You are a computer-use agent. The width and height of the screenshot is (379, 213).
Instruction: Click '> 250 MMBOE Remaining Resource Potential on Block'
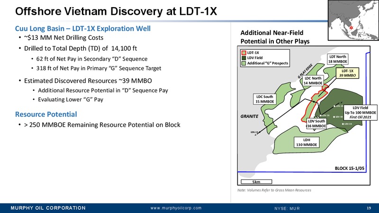pos(102,125)
